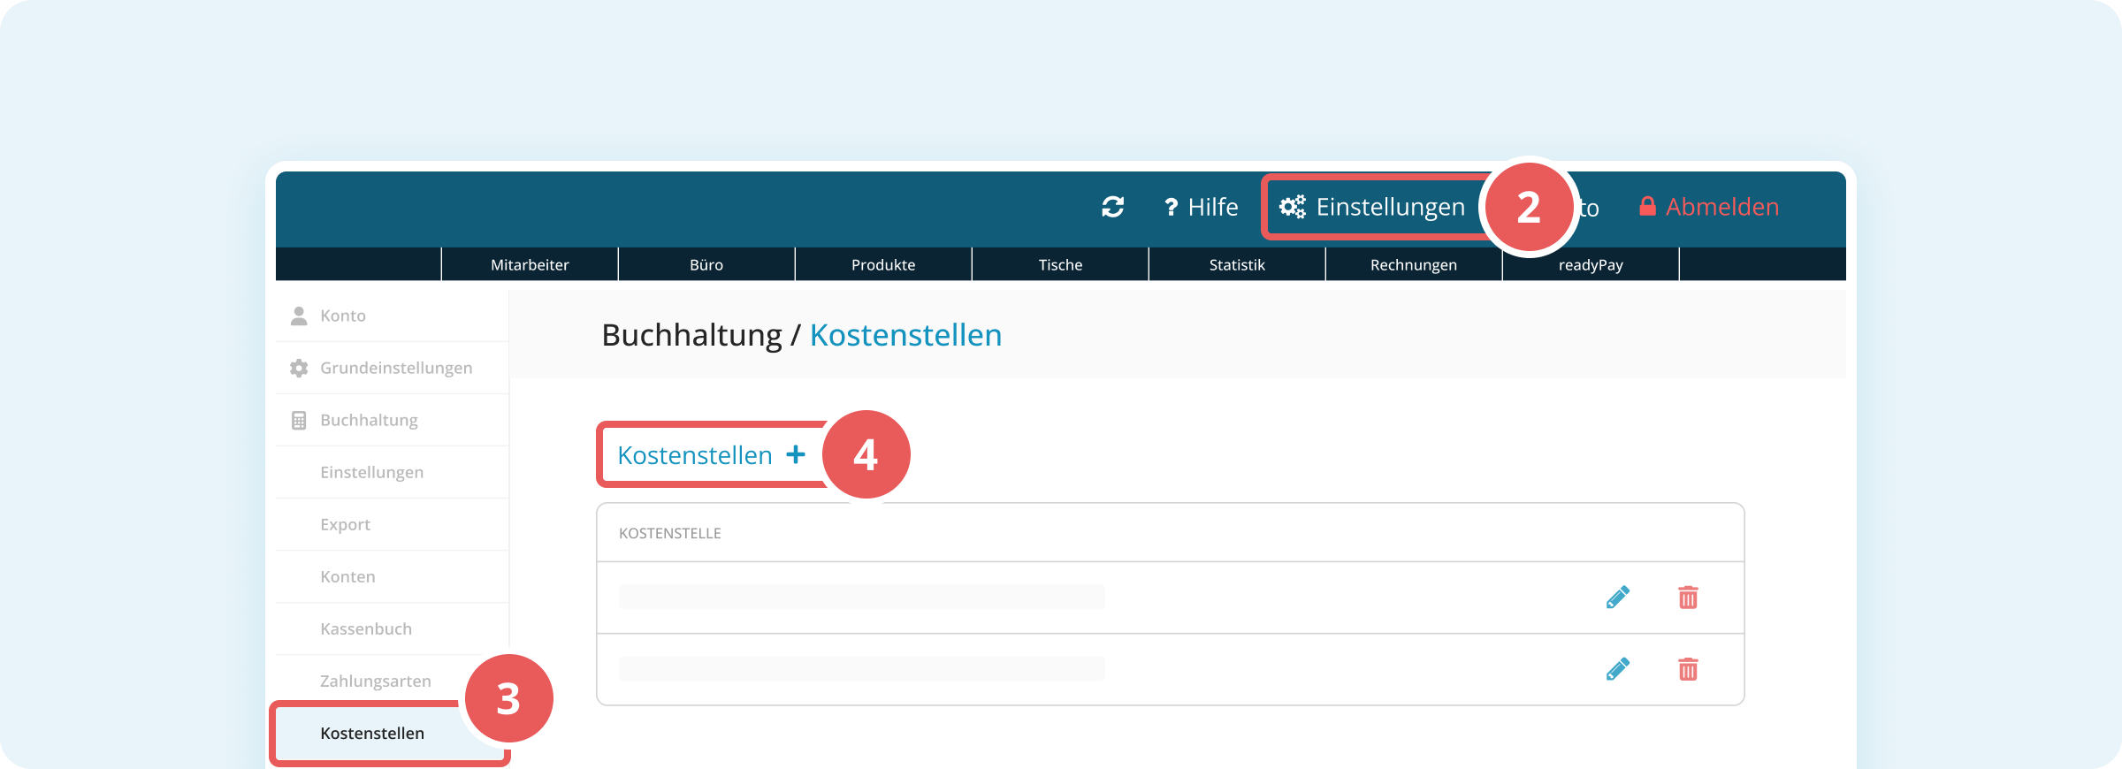The width and height of the screenshot is (2122, 769).
Task: Select Kassenbuch in the sidebar
Action: [x=366, y=628]
